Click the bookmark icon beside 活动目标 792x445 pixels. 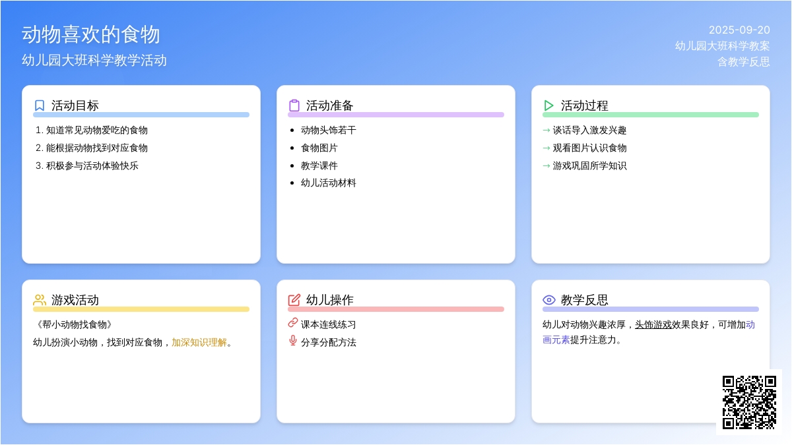[x=40, y=105]
